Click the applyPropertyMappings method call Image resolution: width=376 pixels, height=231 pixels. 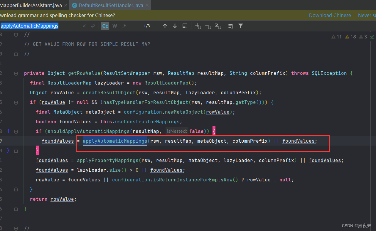pos(107,160)
